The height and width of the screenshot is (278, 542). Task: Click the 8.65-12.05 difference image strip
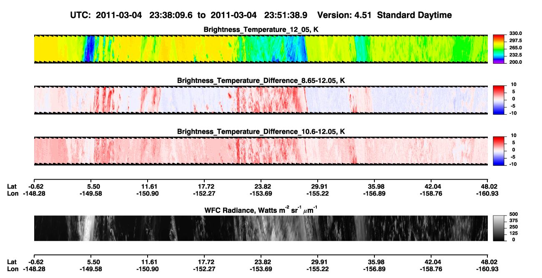click(261, 100)
